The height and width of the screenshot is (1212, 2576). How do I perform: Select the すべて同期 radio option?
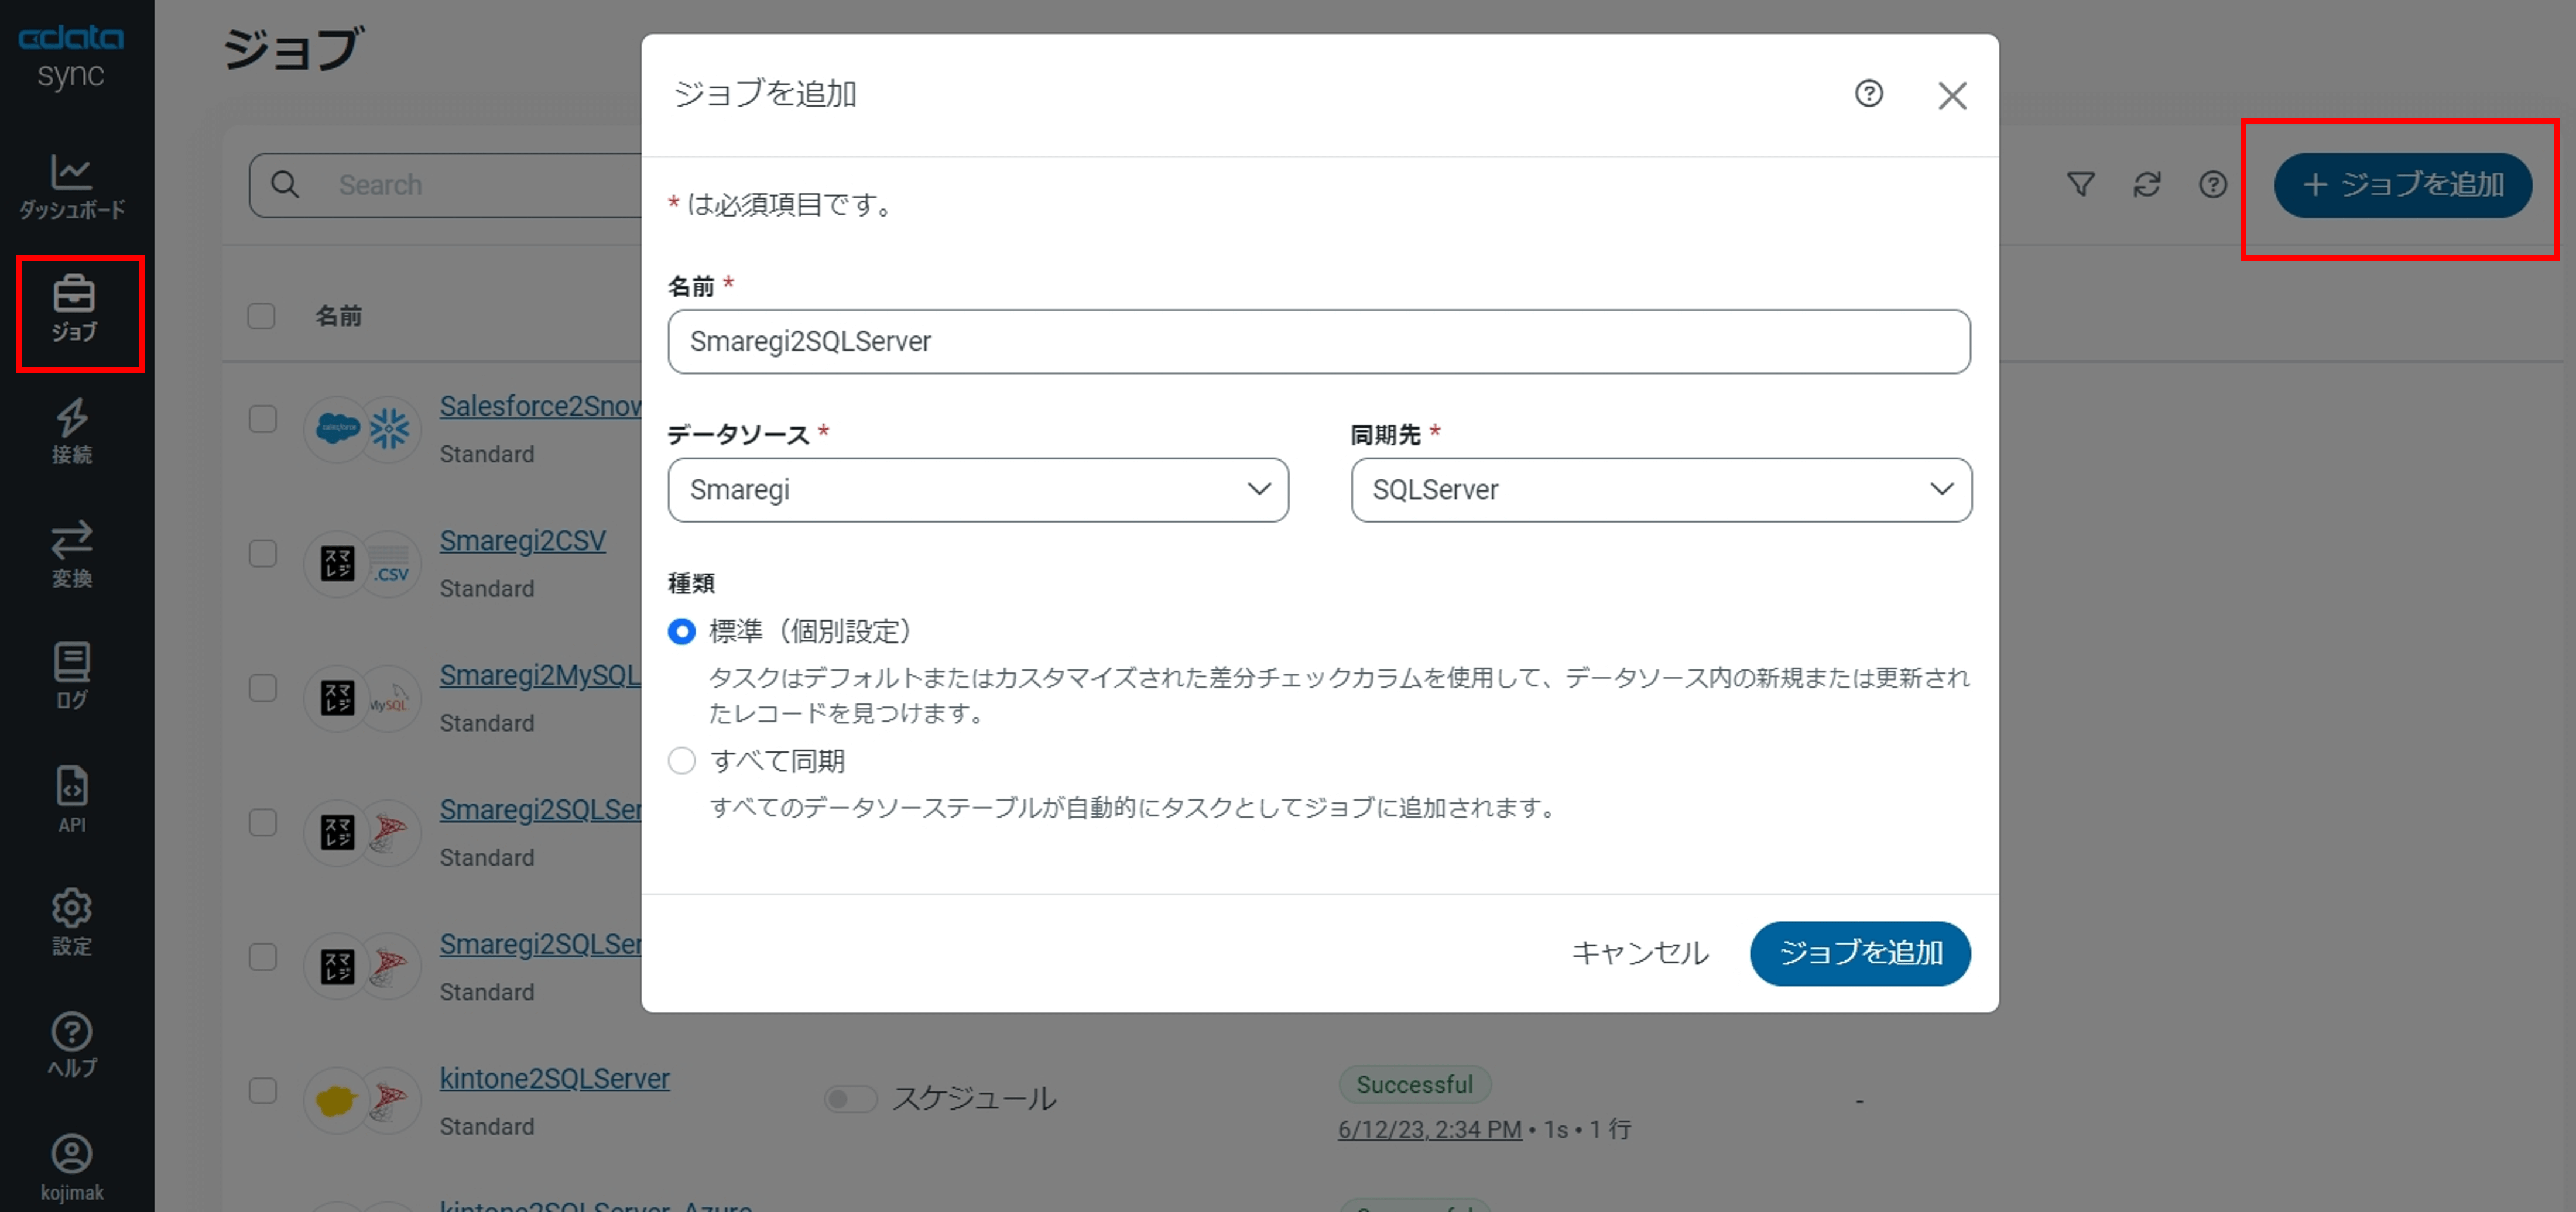(x=682, y=761)
